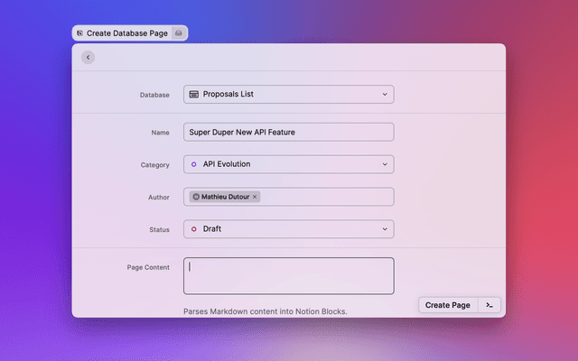Focus the Name text field
The width and height of the screenshot is (578, 361).
288,132
